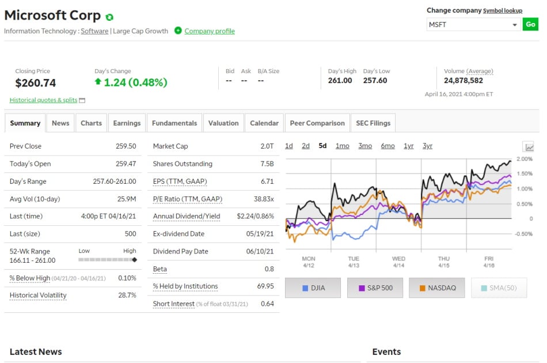Screen dimensions: 547x363
Task: Click the green Go button
Action: point(531,24)
